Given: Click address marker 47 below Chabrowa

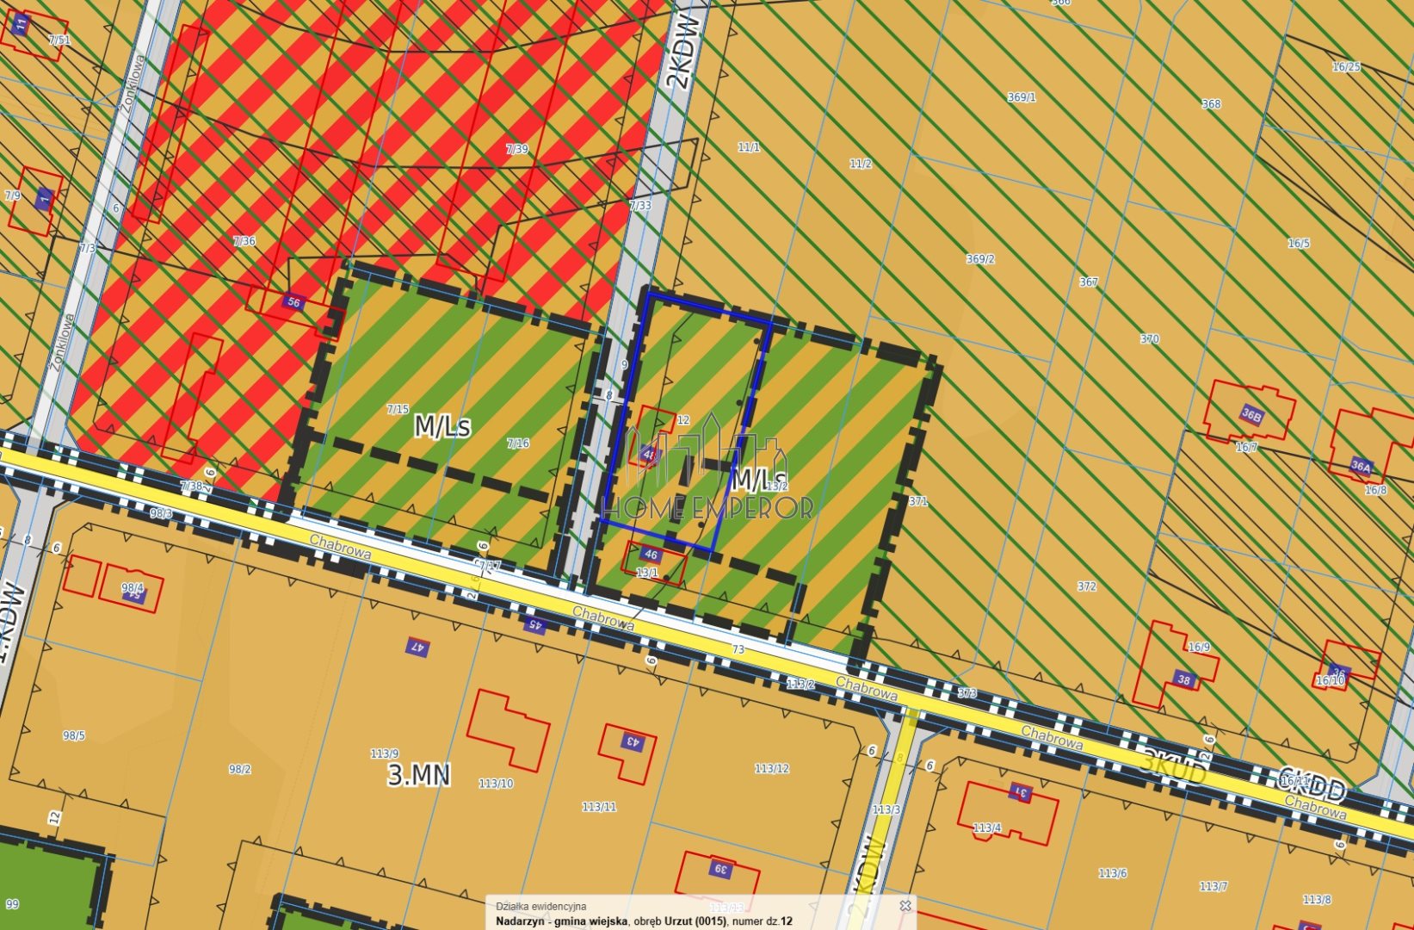Looking at the screenshot, I should point(417,646).
